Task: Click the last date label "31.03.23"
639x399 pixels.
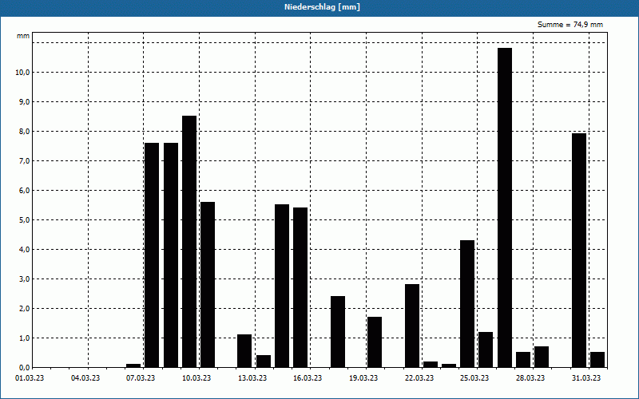Action: 586,378
